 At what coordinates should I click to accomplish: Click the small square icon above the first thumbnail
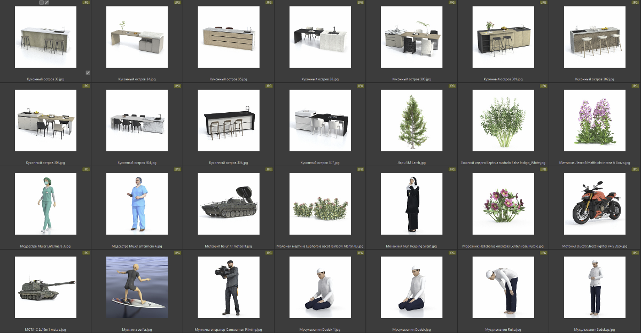(x=42, y=3)
